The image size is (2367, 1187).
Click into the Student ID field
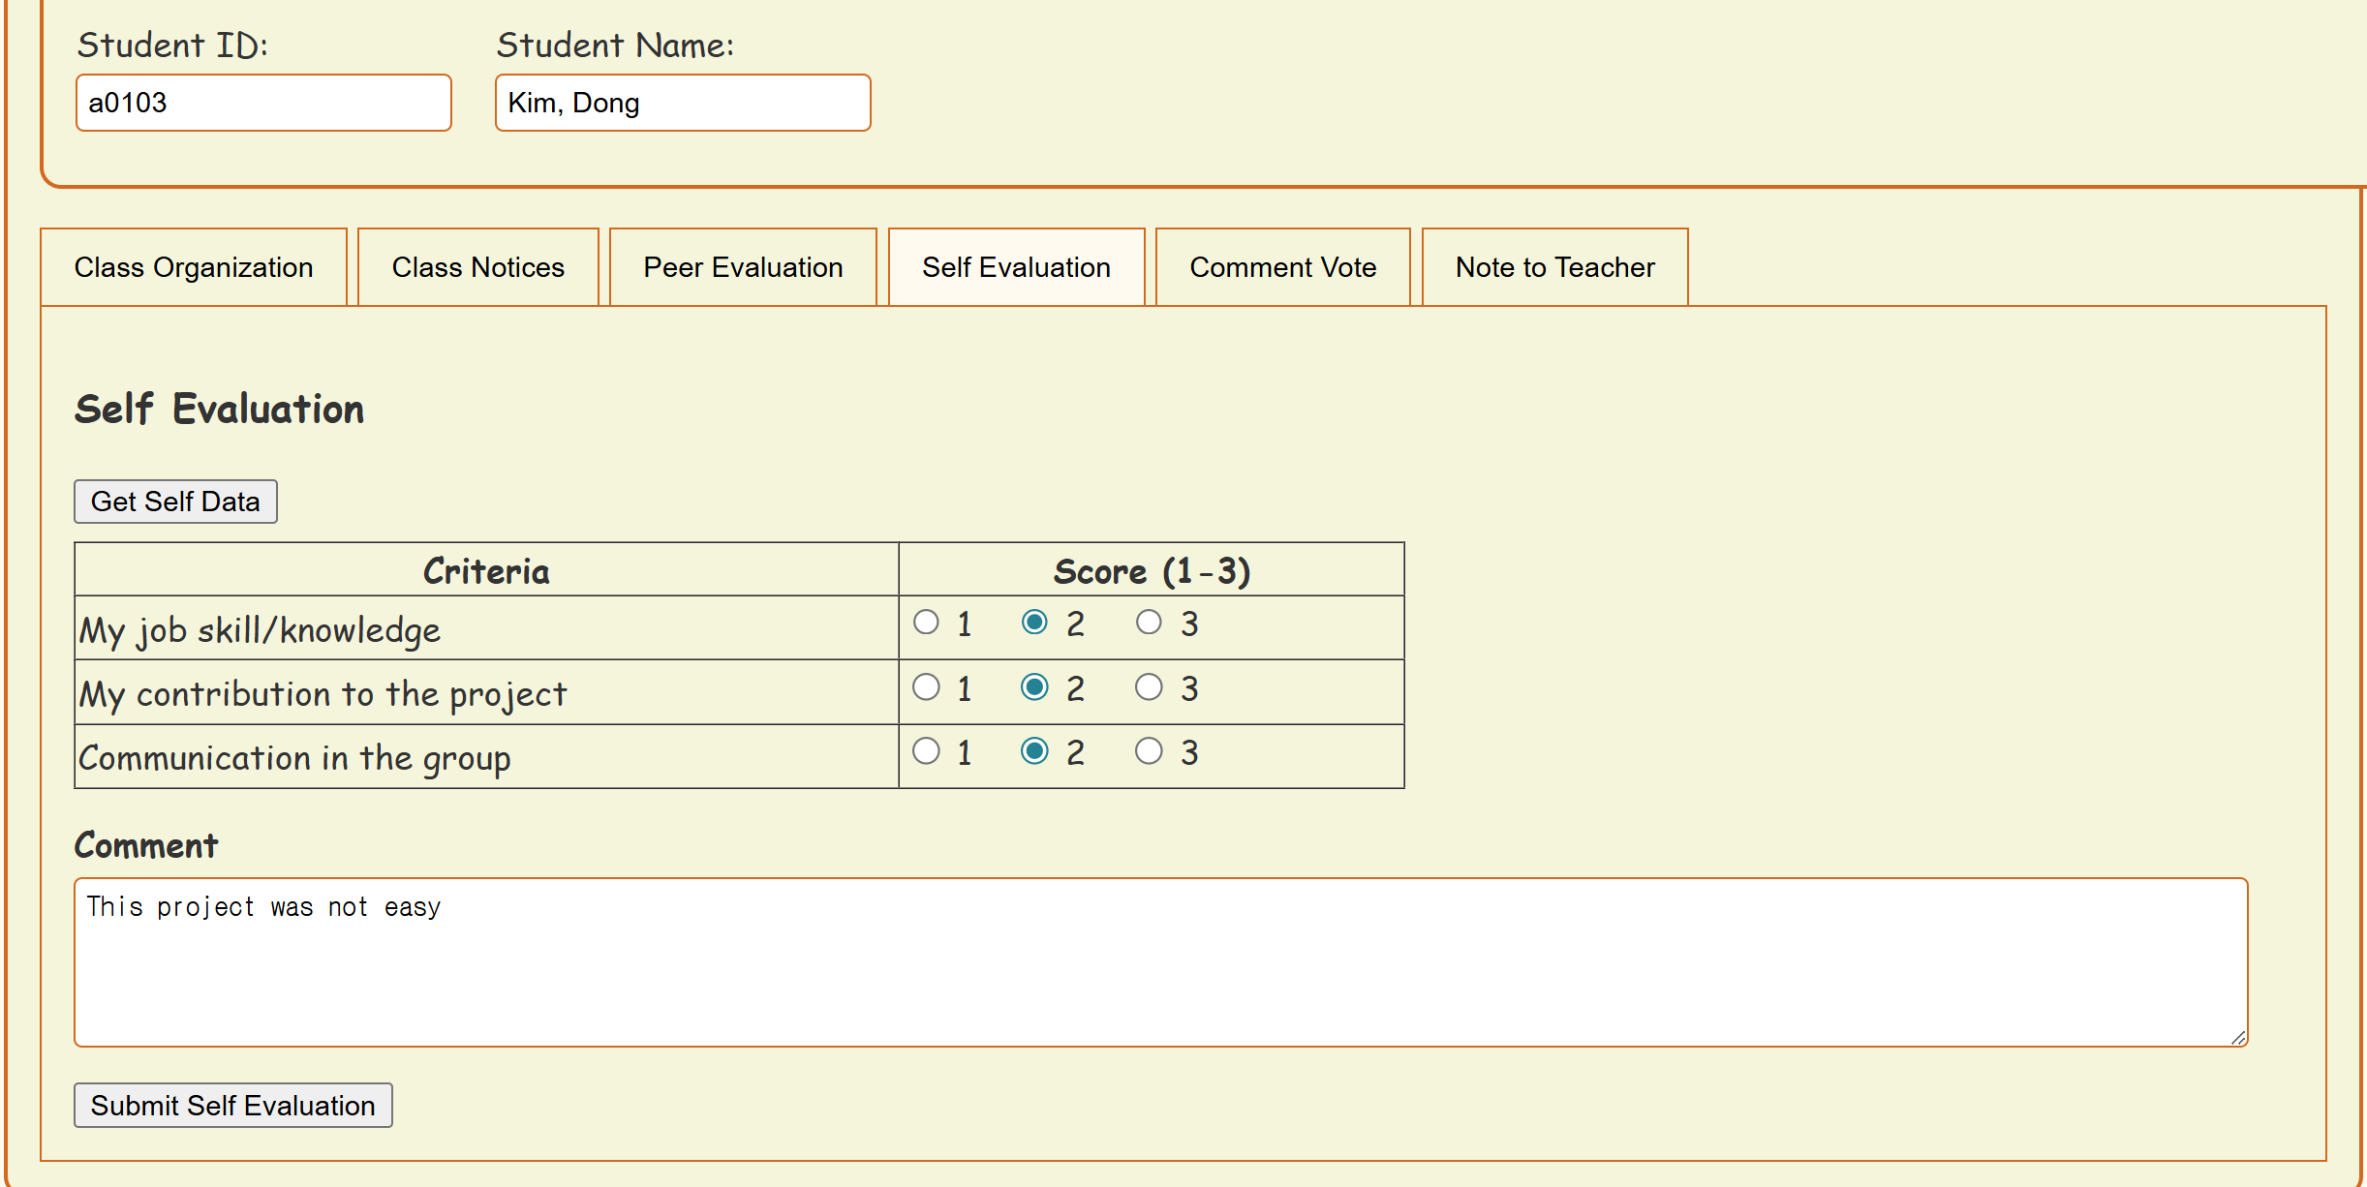click(x=263, y=103)
